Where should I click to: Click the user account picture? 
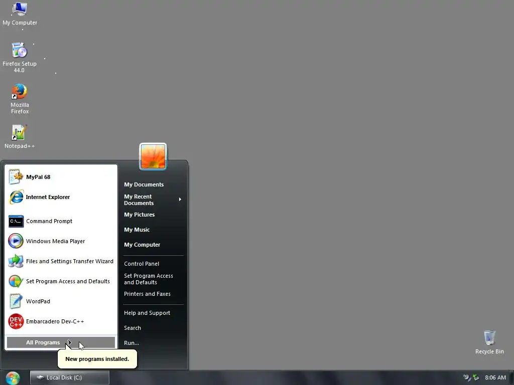coord(153,157)
